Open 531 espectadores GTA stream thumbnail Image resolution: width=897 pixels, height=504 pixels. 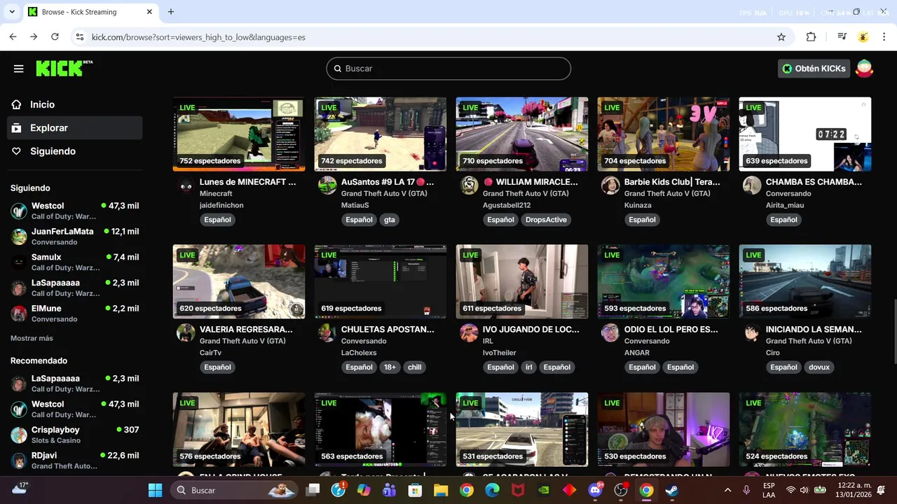pos(522,429)
